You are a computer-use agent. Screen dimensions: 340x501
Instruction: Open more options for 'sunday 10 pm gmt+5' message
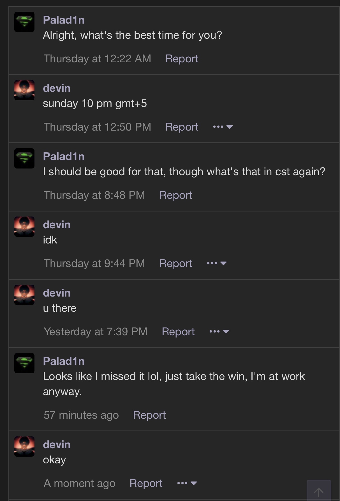(x=223, y=127)
